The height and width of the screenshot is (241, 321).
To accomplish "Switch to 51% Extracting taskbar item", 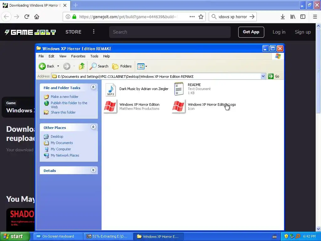I will [x=109, y=236].
